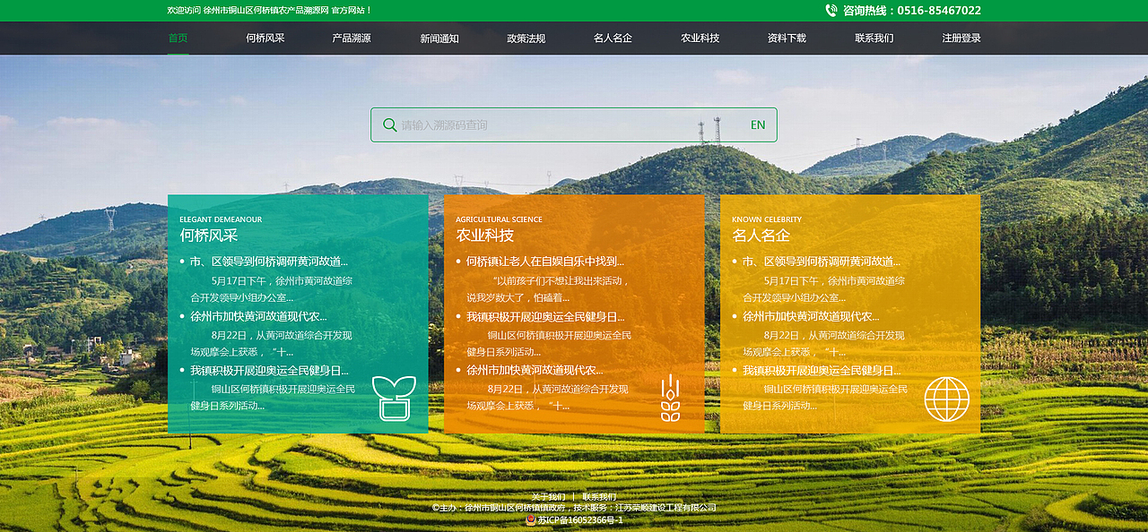Switch site to English with EN toggle
Viewport: 1148px width, 532px height.
click(x=757, y=124)
